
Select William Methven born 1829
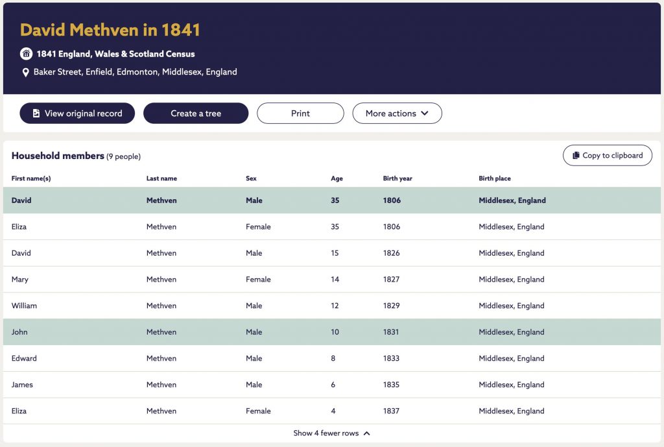coord(331,306)
